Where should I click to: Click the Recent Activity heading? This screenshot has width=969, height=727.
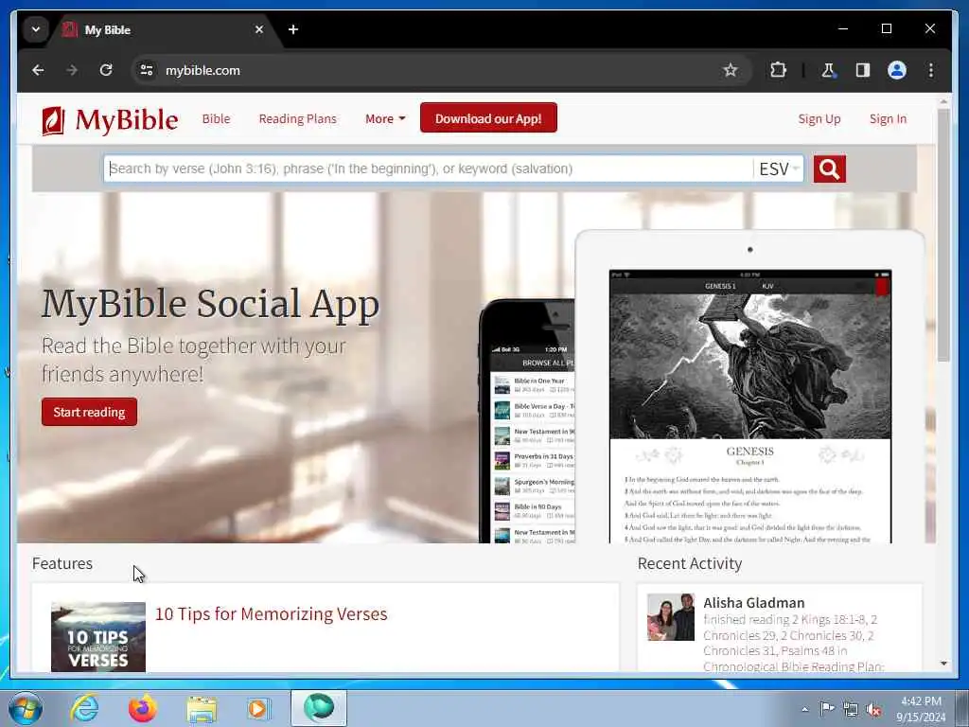pos(690,563)
